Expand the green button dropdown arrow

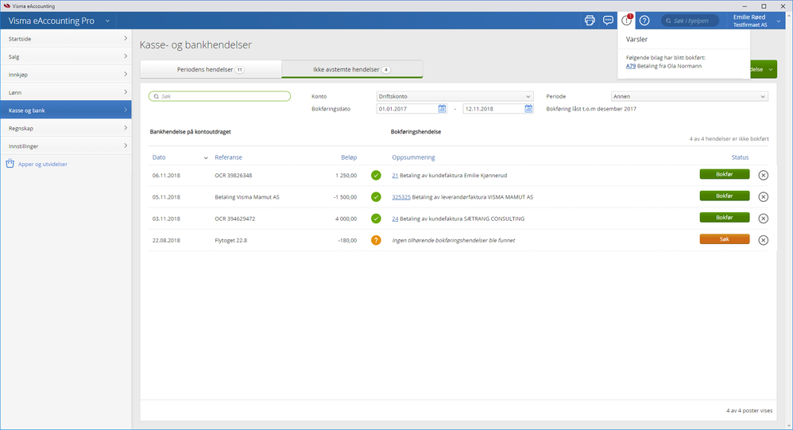771,69
